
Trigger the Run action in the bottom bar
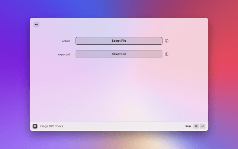pyautogui.click(x=188, y=126)
